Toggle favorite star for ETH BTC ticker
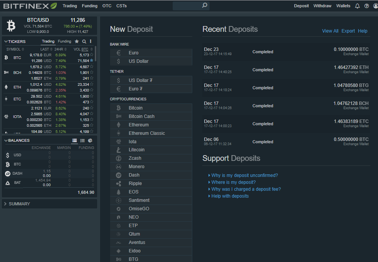Viewport: 378px width, 262px height. [x=92, y=90]
